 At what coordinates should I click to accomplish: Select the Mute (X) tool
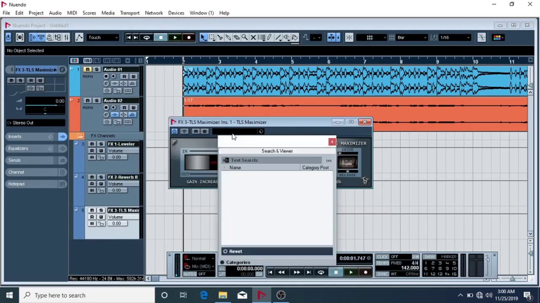(x=253, y=37)
